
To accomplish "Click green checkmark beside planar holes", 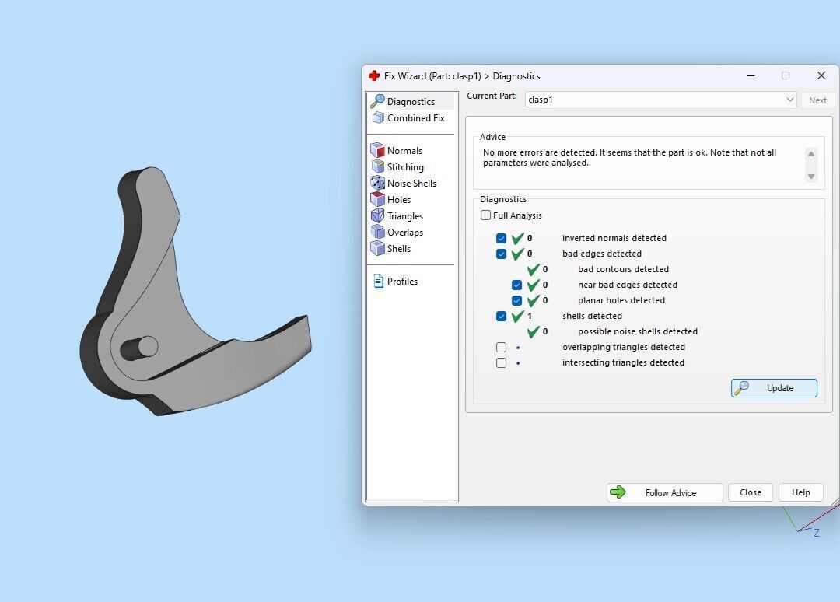I will [x=533, y=300].
